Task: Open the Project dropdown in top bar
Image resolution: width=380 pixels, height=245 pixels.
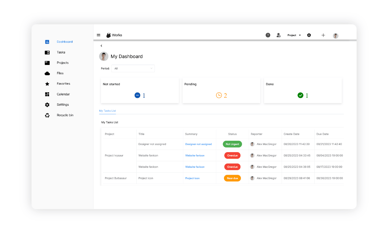Action: [294, 35]
